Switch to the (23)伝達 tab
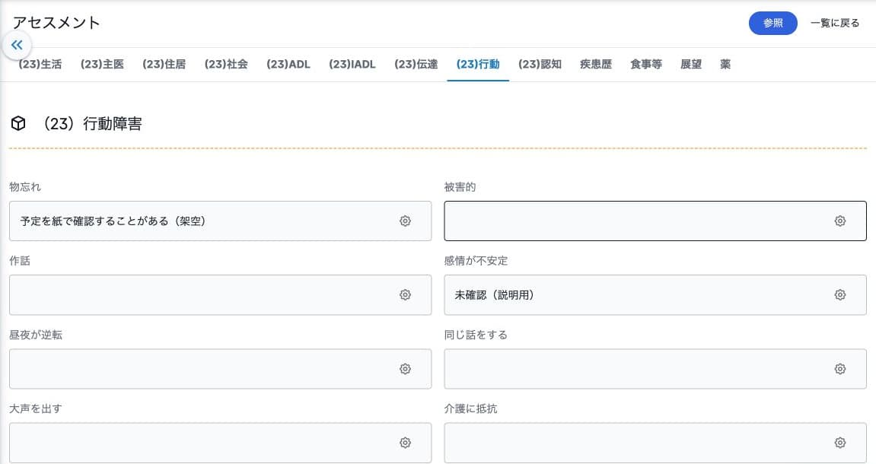 [416, 64]
